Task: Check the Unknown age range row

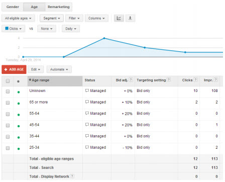Action: [8, 92]
